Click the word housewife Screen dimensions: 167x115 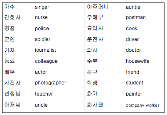pos(138,61)
